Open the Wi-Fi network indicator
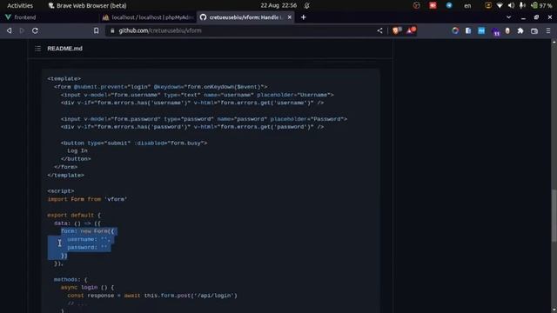Viewport: 557px width, 313px height. (x=500, y=6)
